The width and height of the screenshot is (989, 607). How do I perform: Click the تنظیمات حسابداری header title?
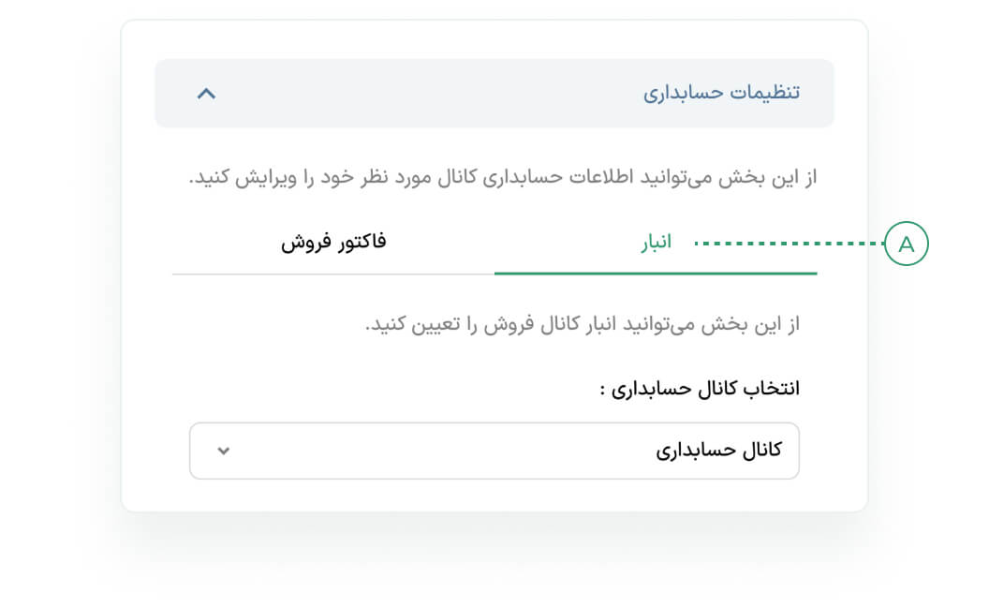[x=721, y=94]
